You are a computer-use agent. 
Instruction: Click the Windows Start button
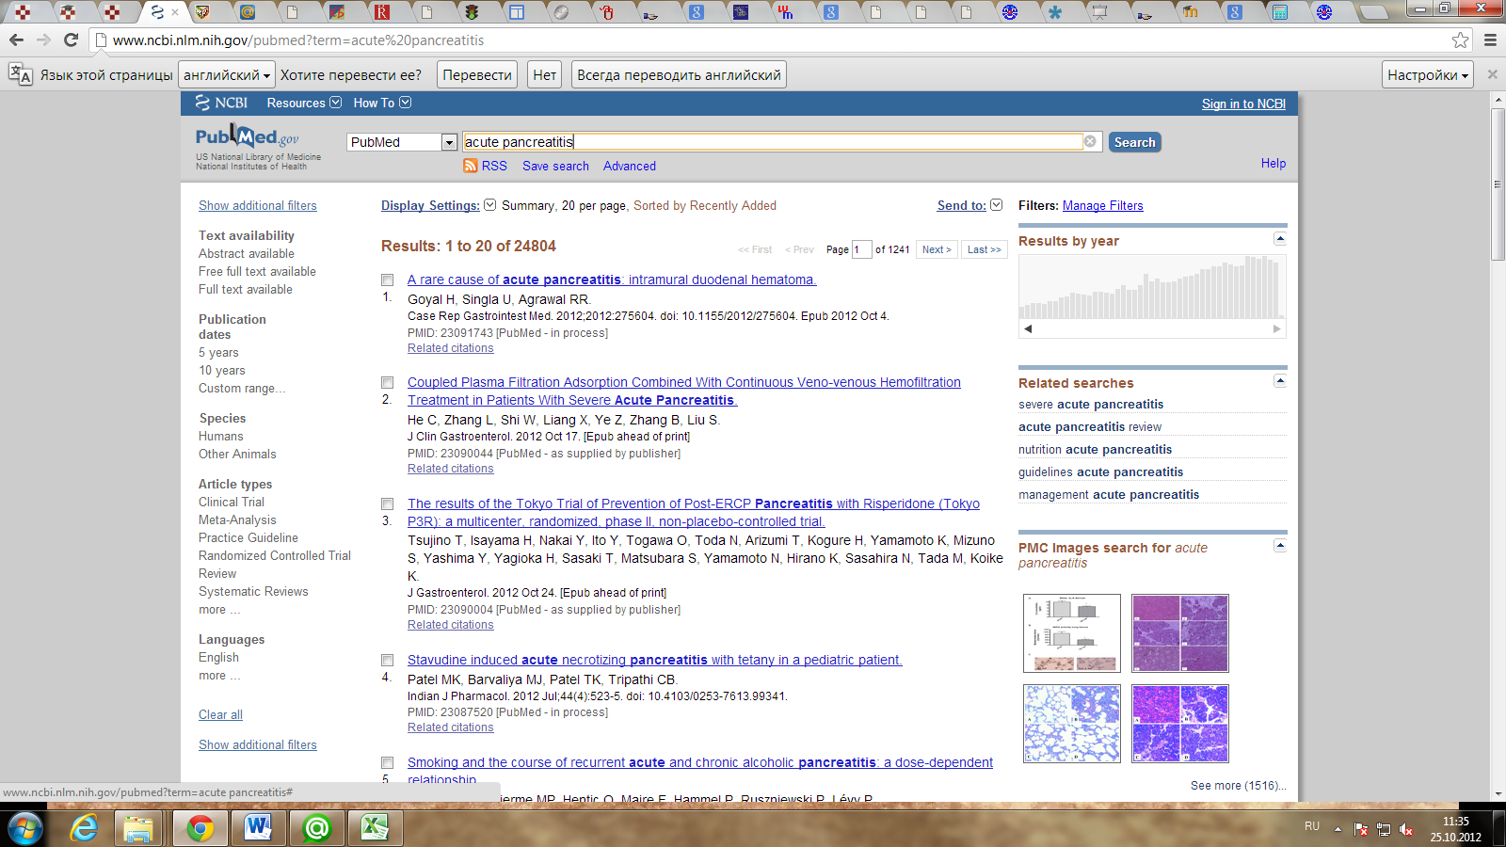click(x=25, y=828)
